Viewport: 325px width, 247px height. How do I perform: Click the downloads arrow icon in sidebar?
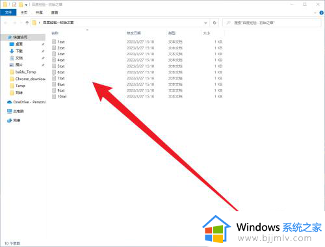(x=12, y=51)
